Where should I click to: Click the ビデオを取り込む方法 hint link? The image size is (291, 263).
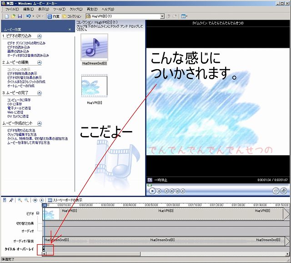point(21,131)
